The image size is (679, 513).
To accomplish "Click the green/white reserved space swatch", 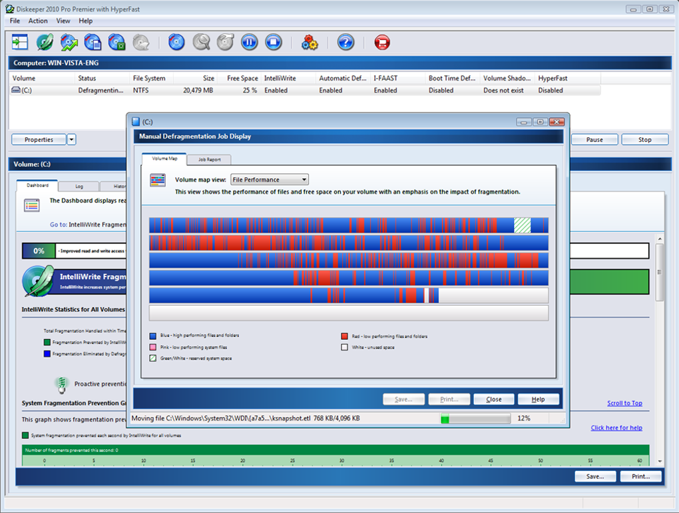I will tap(153, 358).
